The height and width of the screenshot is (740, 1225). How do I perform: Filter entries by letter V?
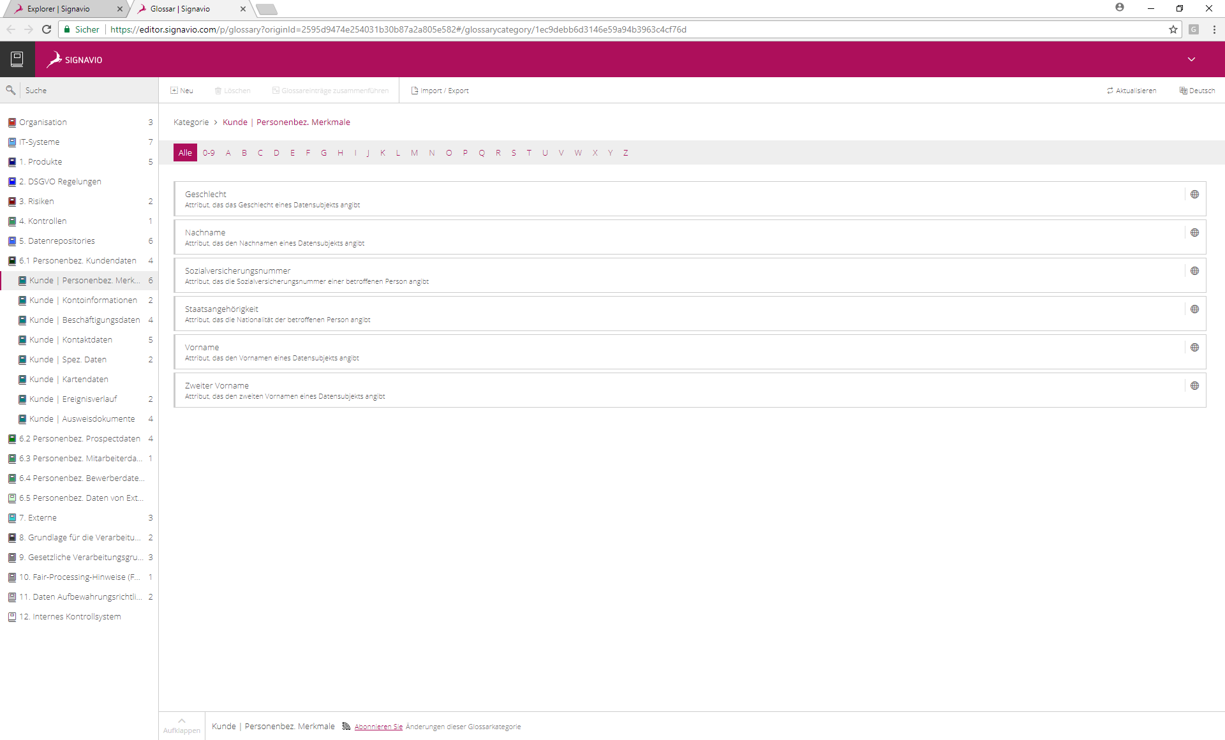(x=561, y=153)
